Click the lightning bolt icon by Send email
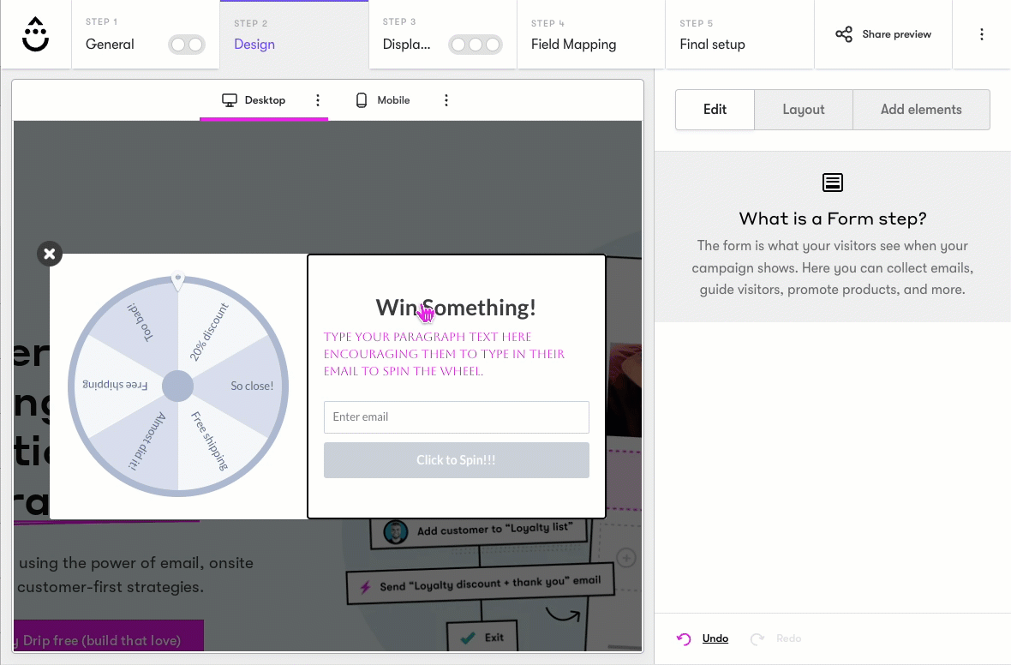 point(366,587)
